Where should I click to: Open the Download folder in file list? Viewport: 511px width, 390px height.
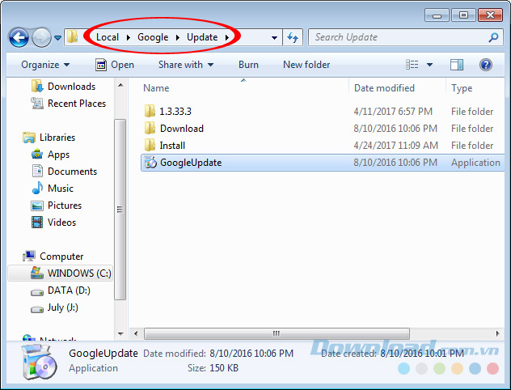click(181, 129)
